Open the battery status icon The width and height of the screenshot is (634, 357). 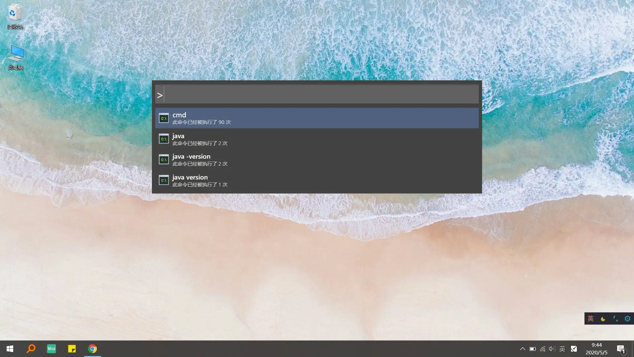[533, 349]
